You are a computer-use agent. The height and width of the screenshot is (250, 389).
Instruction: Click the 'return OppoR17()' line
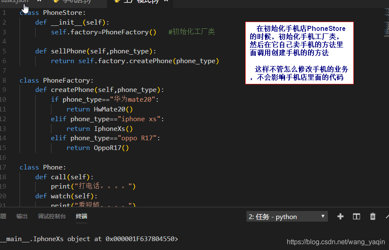98,148
